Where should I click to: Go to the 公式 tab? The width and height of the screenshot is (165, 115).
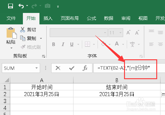point(92,18)
